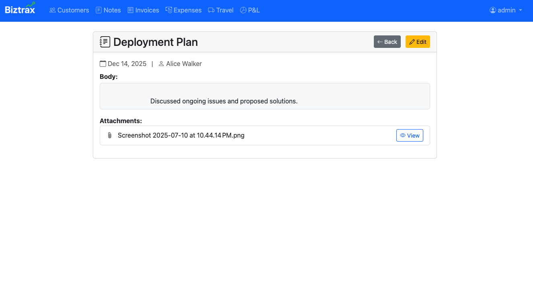View the attached screenshot file
Viewport: 533px width, 307px height.
point(410,135)
